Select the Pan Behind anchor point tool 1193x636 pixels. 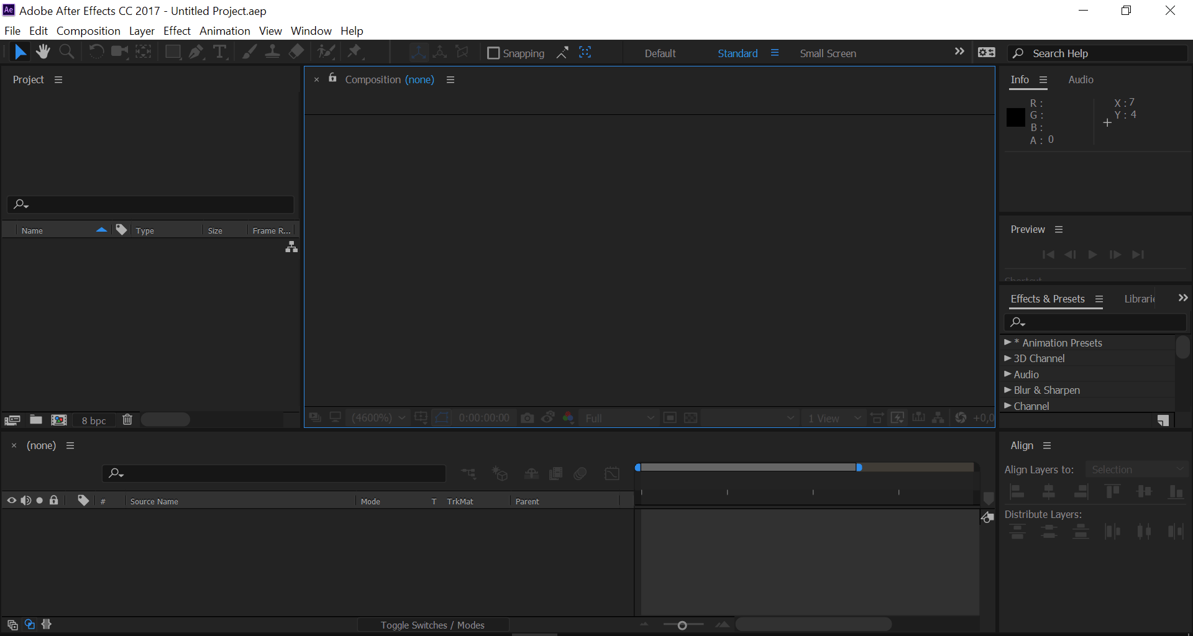[x=144, y=52]
